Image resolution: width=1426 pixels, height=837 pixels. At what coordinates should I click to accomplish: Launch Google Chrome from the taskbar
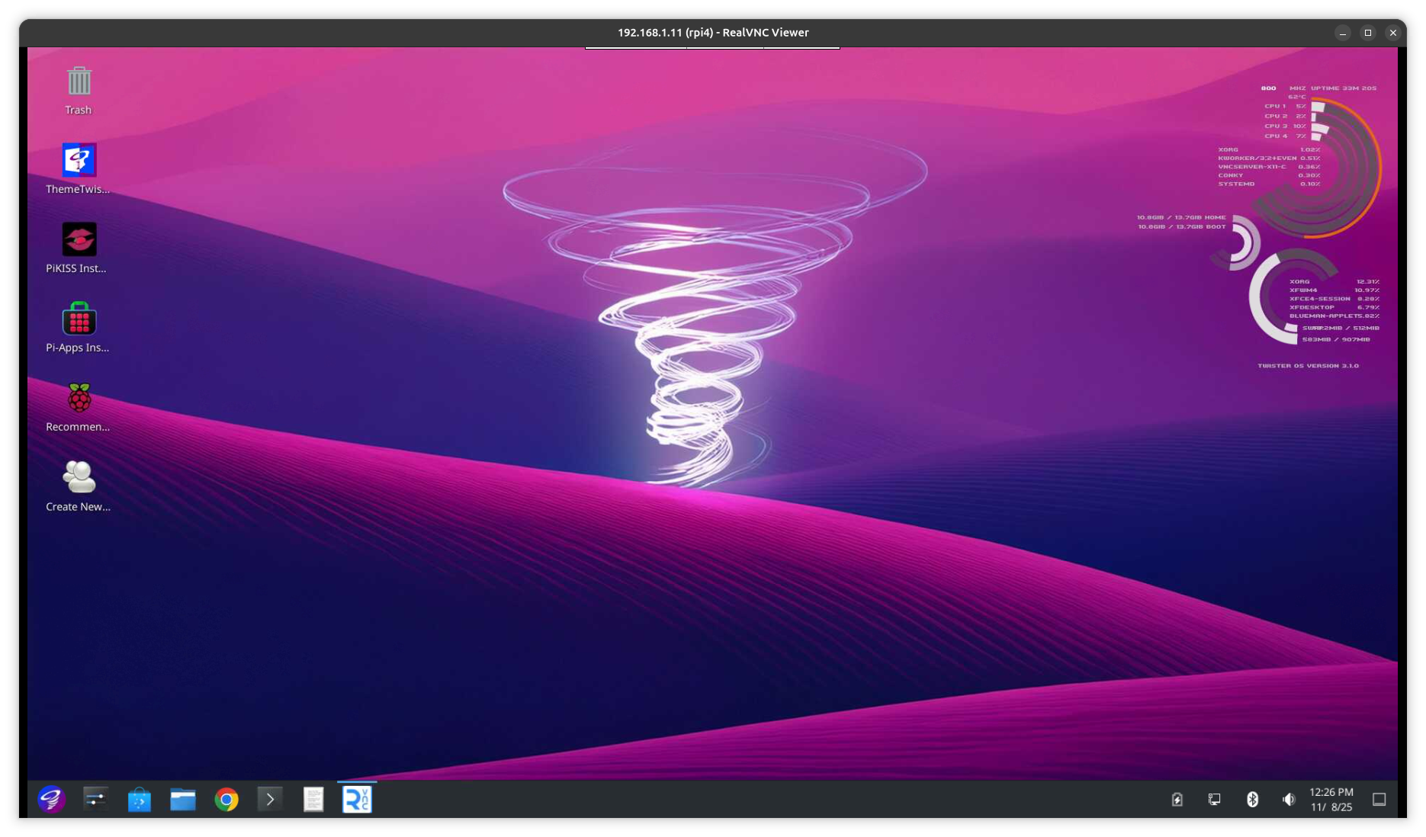coord(226,800)
